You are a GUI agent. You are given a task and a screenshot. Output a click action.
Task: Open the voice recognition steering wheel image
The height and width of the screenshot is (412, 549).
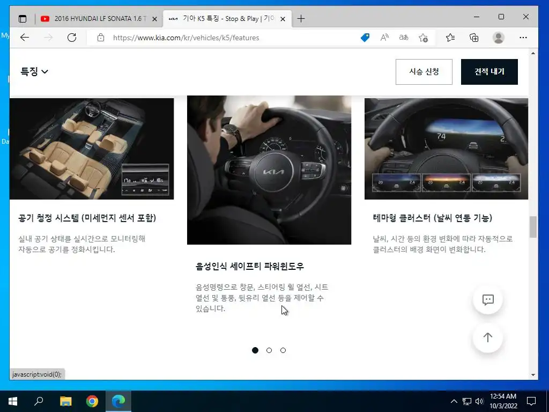(269, 170)
